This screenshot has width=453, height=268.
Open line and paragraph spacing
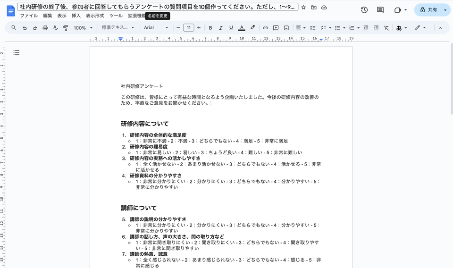click(312, 28)
